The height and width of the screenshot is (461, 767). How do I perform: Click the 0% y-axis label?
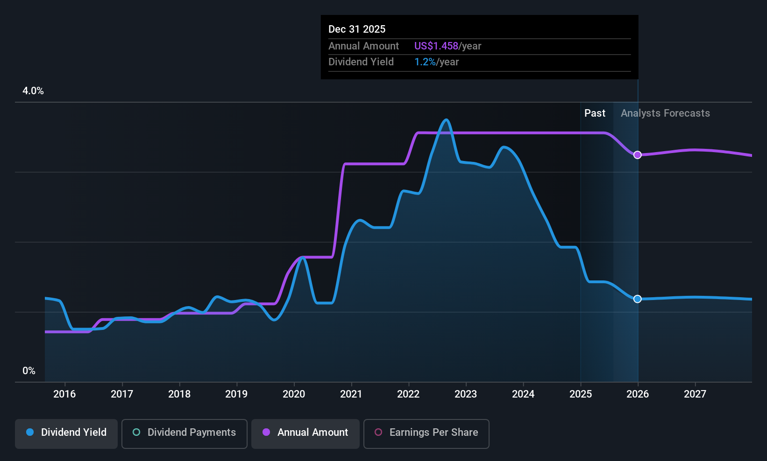pos(29,371)
